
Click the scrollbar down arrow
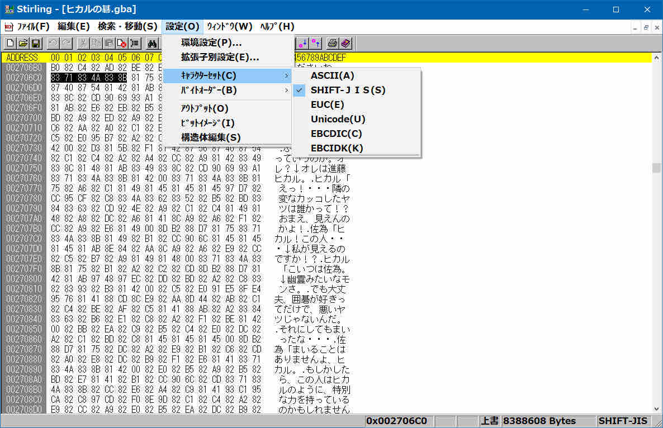656,409
